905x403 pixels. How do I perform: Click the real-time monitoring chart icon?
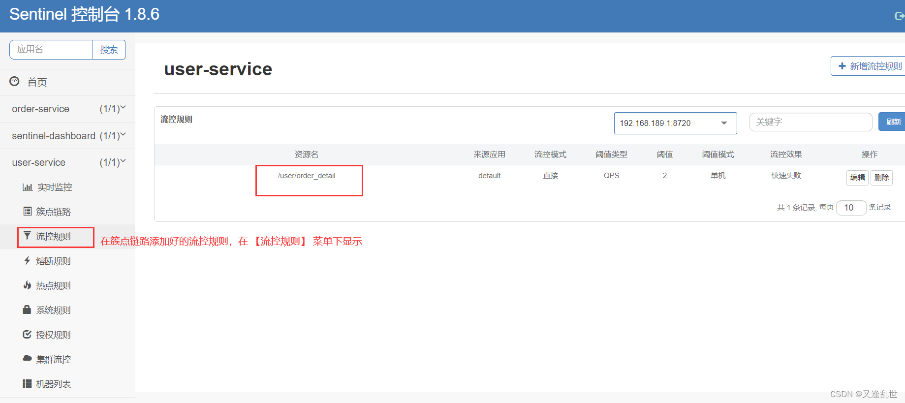pyautogui.click(x=28, y=187)
